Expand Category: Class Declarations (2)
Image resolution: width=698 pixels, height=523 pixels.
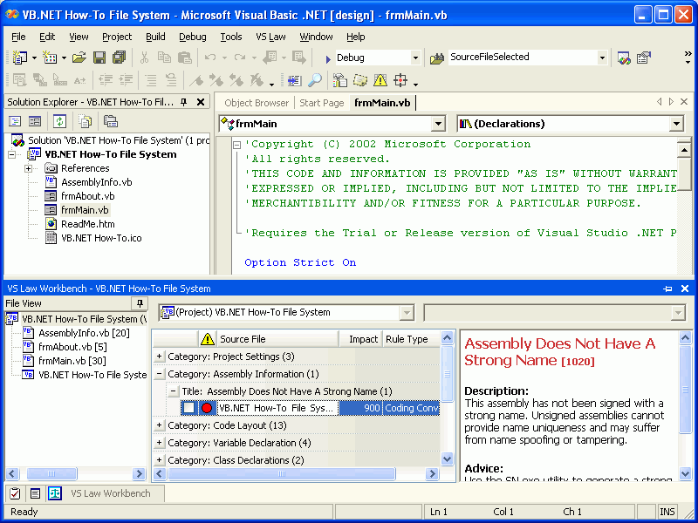pos(159,460)
